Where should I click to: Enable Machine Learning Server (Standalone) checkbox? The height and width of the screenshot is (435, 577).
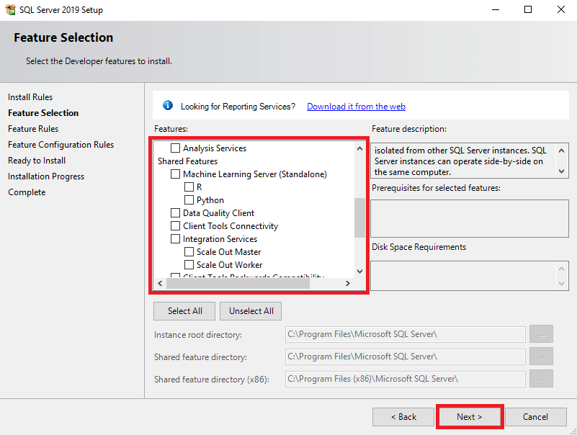coord(175,174)
